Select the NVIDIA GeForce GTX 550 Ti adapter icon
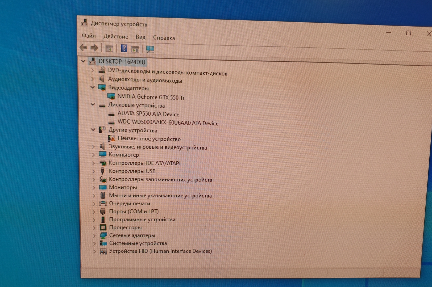 [111, 96]
